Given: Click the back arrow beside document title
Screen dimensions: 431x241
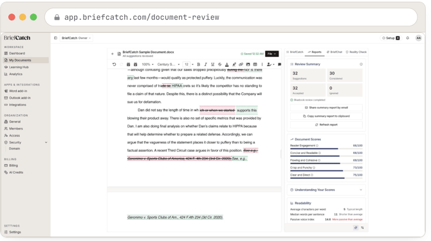Looking at the screenshot, I should 113,54.
